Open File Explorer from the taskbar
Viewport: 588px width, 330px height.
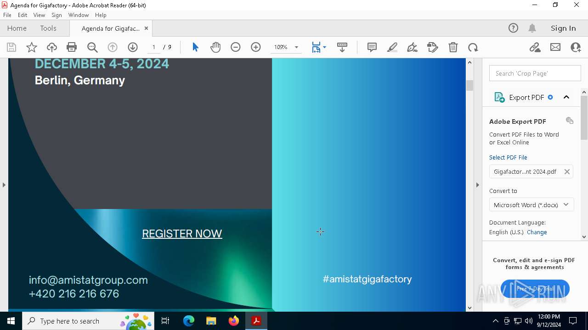pyautogui.click(x=211, y=321)
